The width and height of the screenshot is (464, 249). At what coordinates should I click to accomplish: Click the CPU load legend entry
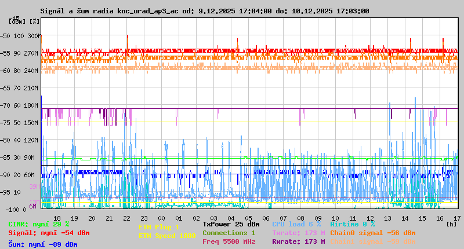click(296, 224)
